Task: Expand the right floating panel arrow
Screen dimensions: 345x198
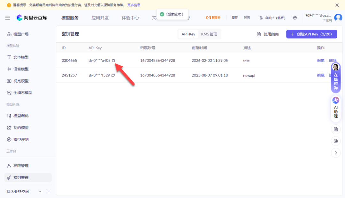Action: 335,153
